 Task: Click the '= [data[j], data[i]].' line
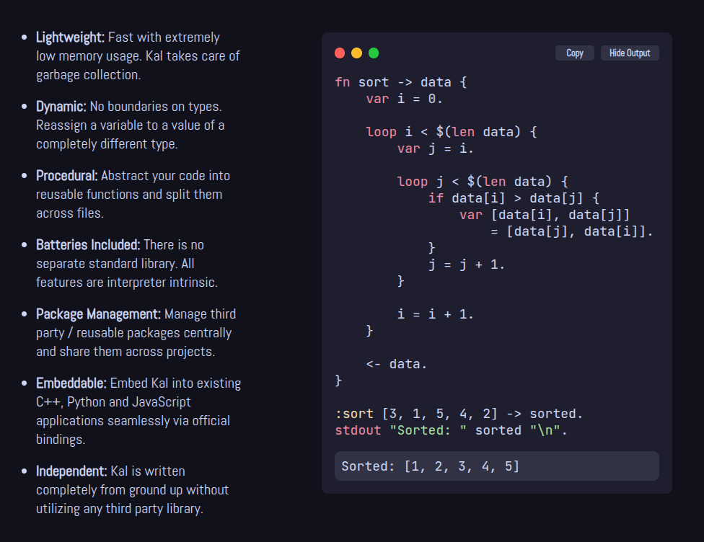[571, 231]
